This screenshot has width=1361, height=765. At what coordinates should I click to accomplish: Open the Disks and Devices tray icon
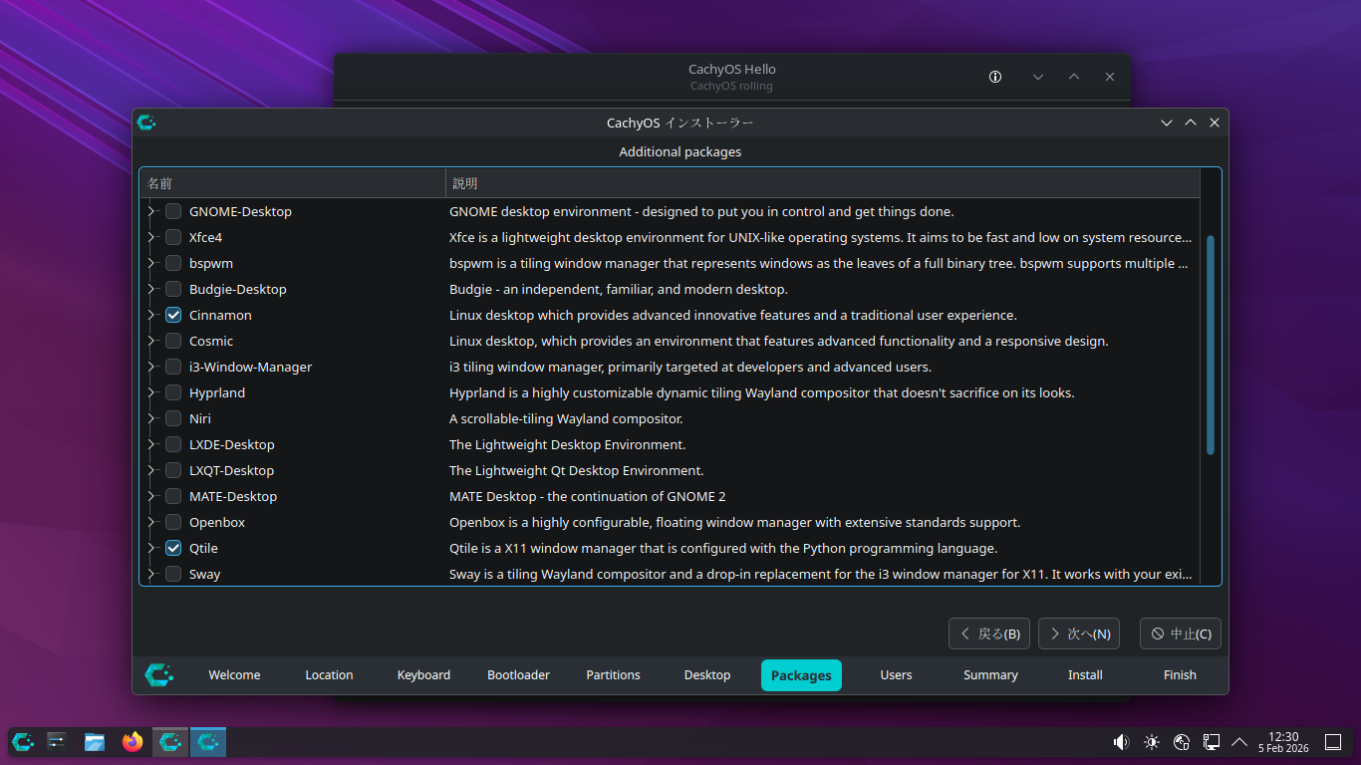1182,742
